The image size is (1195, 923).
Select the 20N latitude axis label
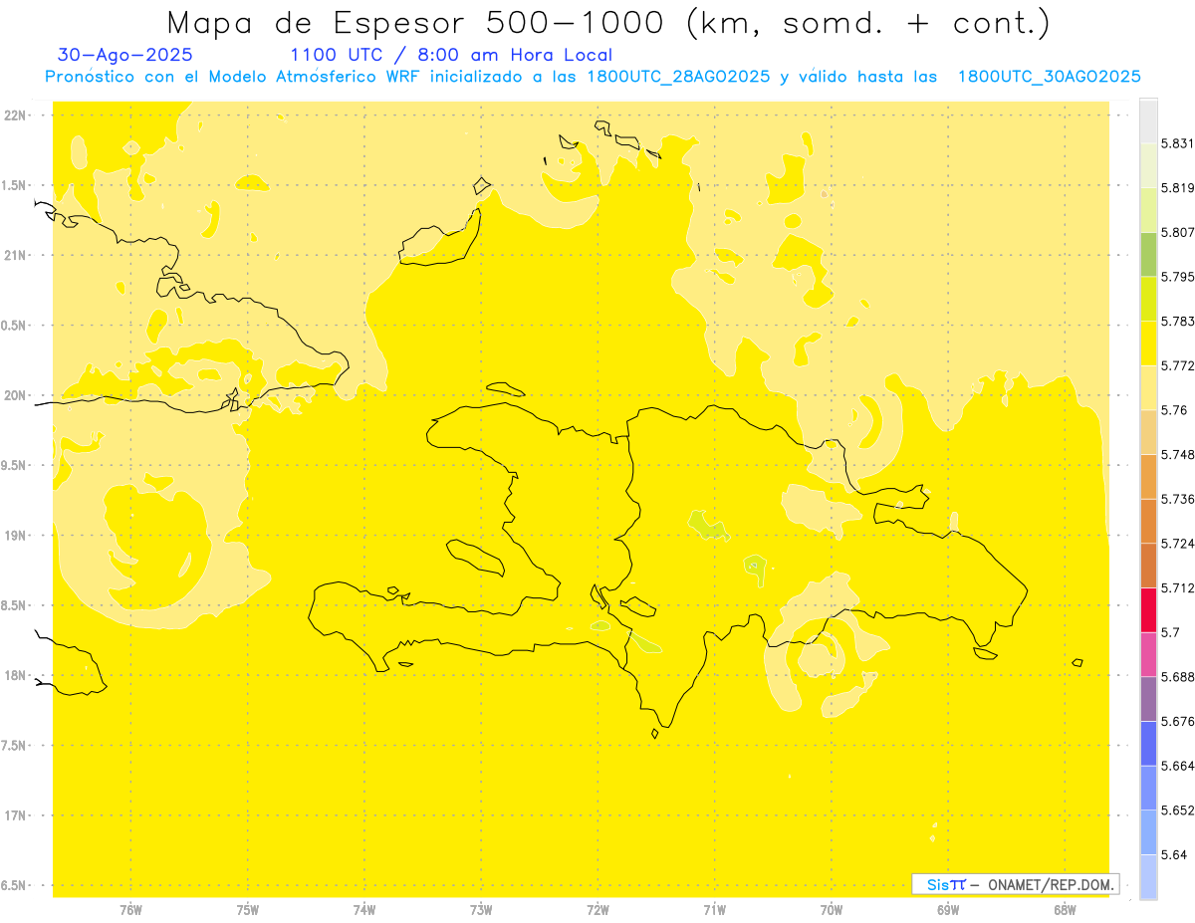point(15,395)
